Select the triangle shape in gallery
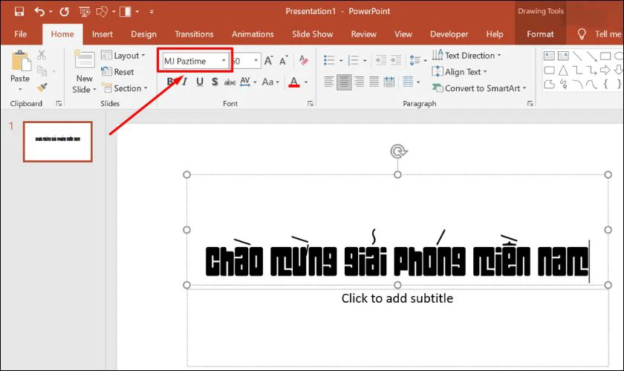This screenshot has height=371, width=624. coord(563,70)
